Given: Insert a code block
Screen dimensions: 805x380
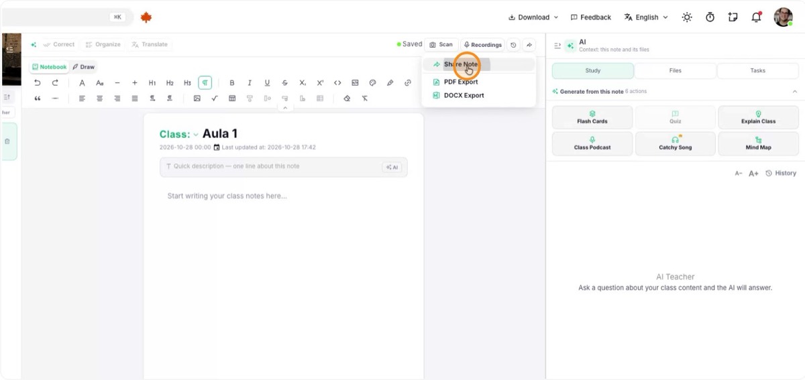Looking at the screenshot, I should click(x=355, y=83).
